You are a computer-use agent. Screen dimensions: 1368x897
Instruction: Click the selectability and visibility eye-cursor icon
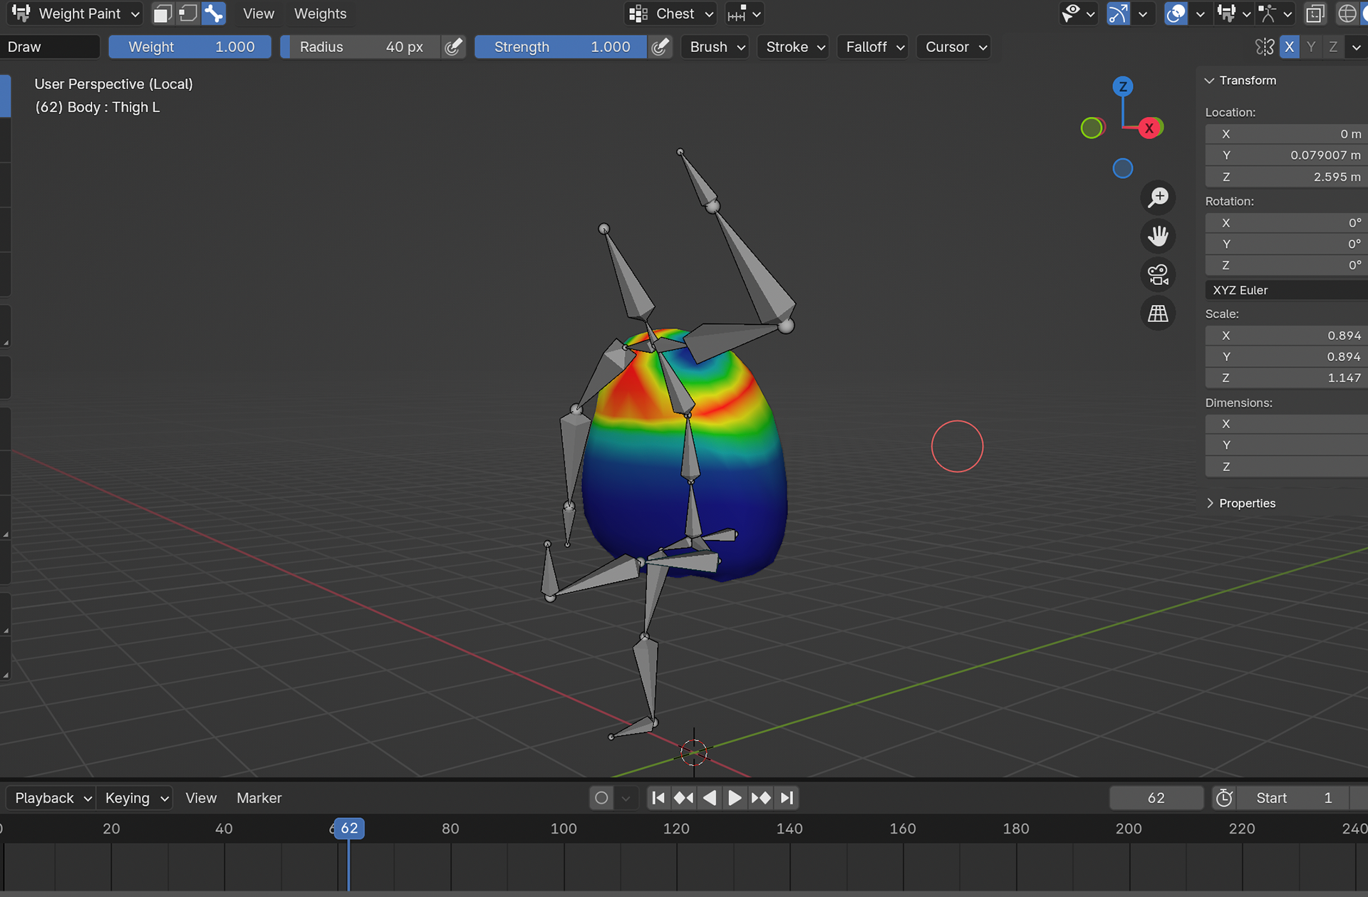(x=1077, y=14)
